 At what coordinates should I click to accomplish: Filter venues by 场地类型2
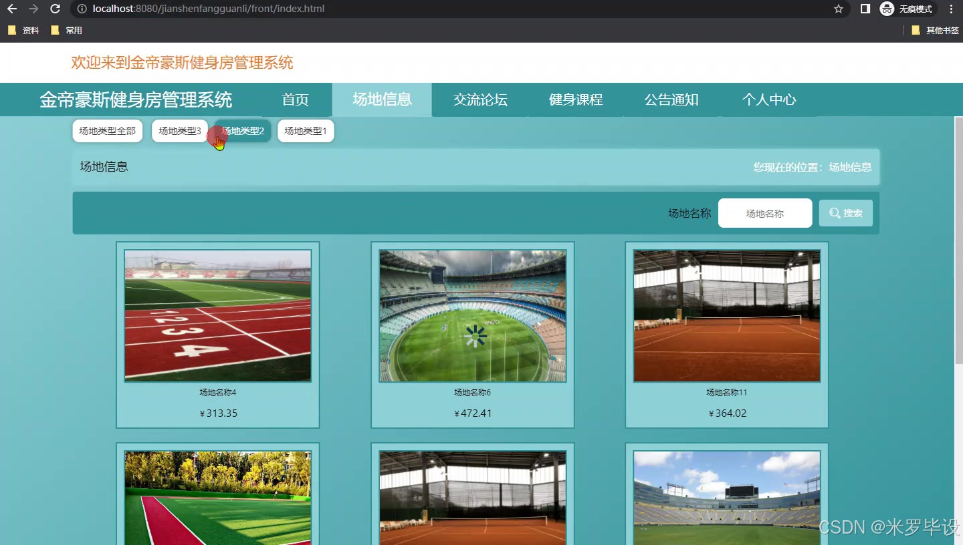tap(243, 131)
